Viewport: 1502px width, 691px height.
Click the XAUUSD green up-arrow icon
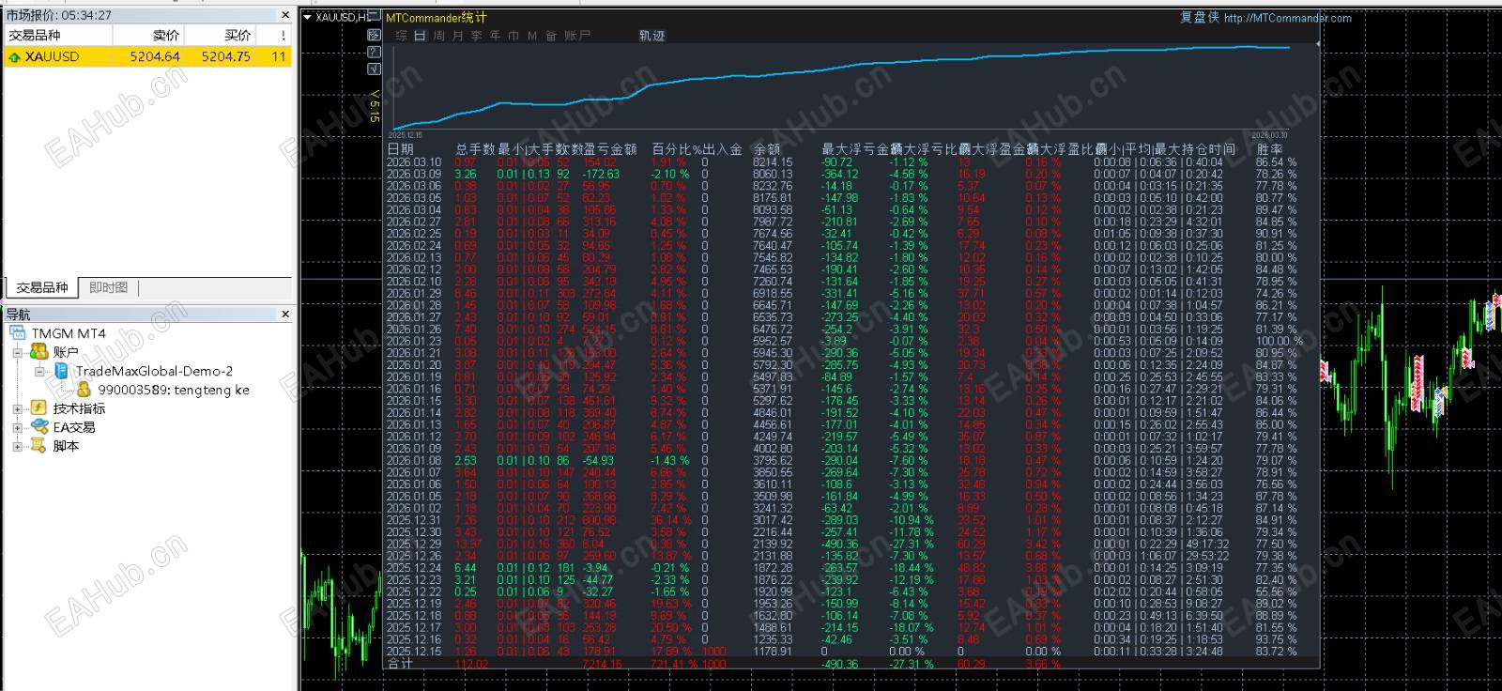14,57
